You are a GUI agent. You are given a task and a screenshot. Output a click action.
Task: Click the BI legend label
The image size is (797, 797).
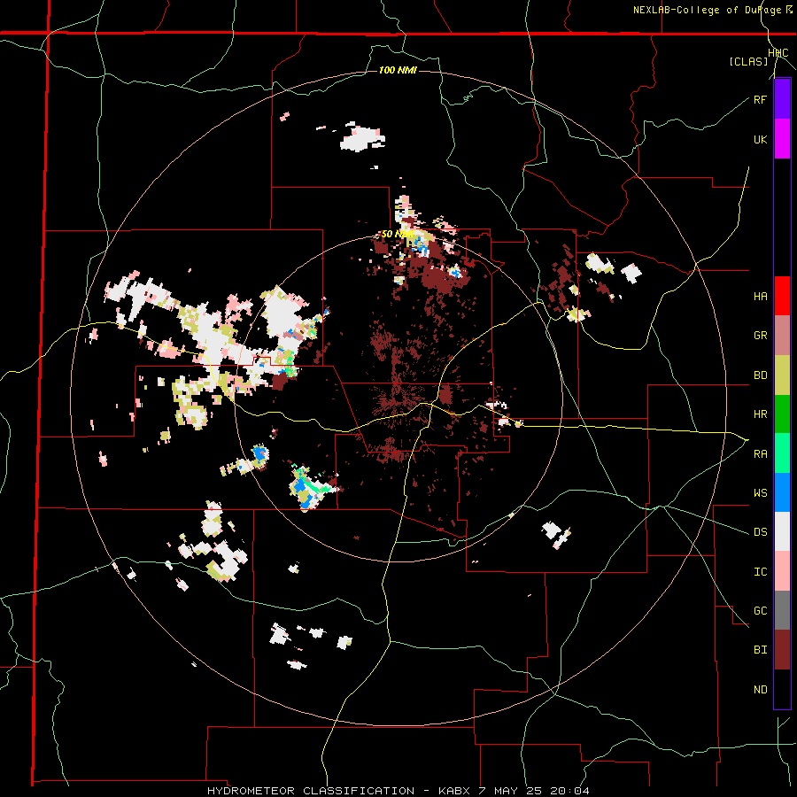760,650
